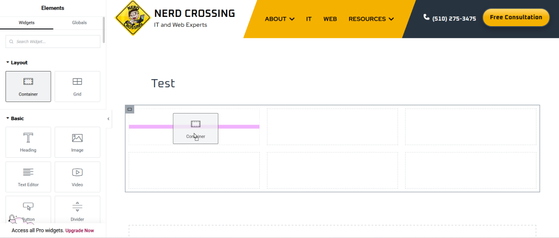559x238 pixels.
Task: Choose the Video widget
Action: point(78,177)
